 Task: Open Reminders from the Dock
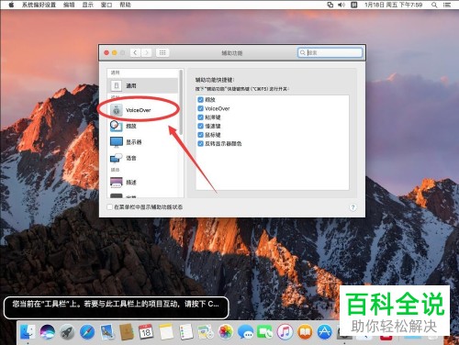pyautogui.click(x=186, y=332)
